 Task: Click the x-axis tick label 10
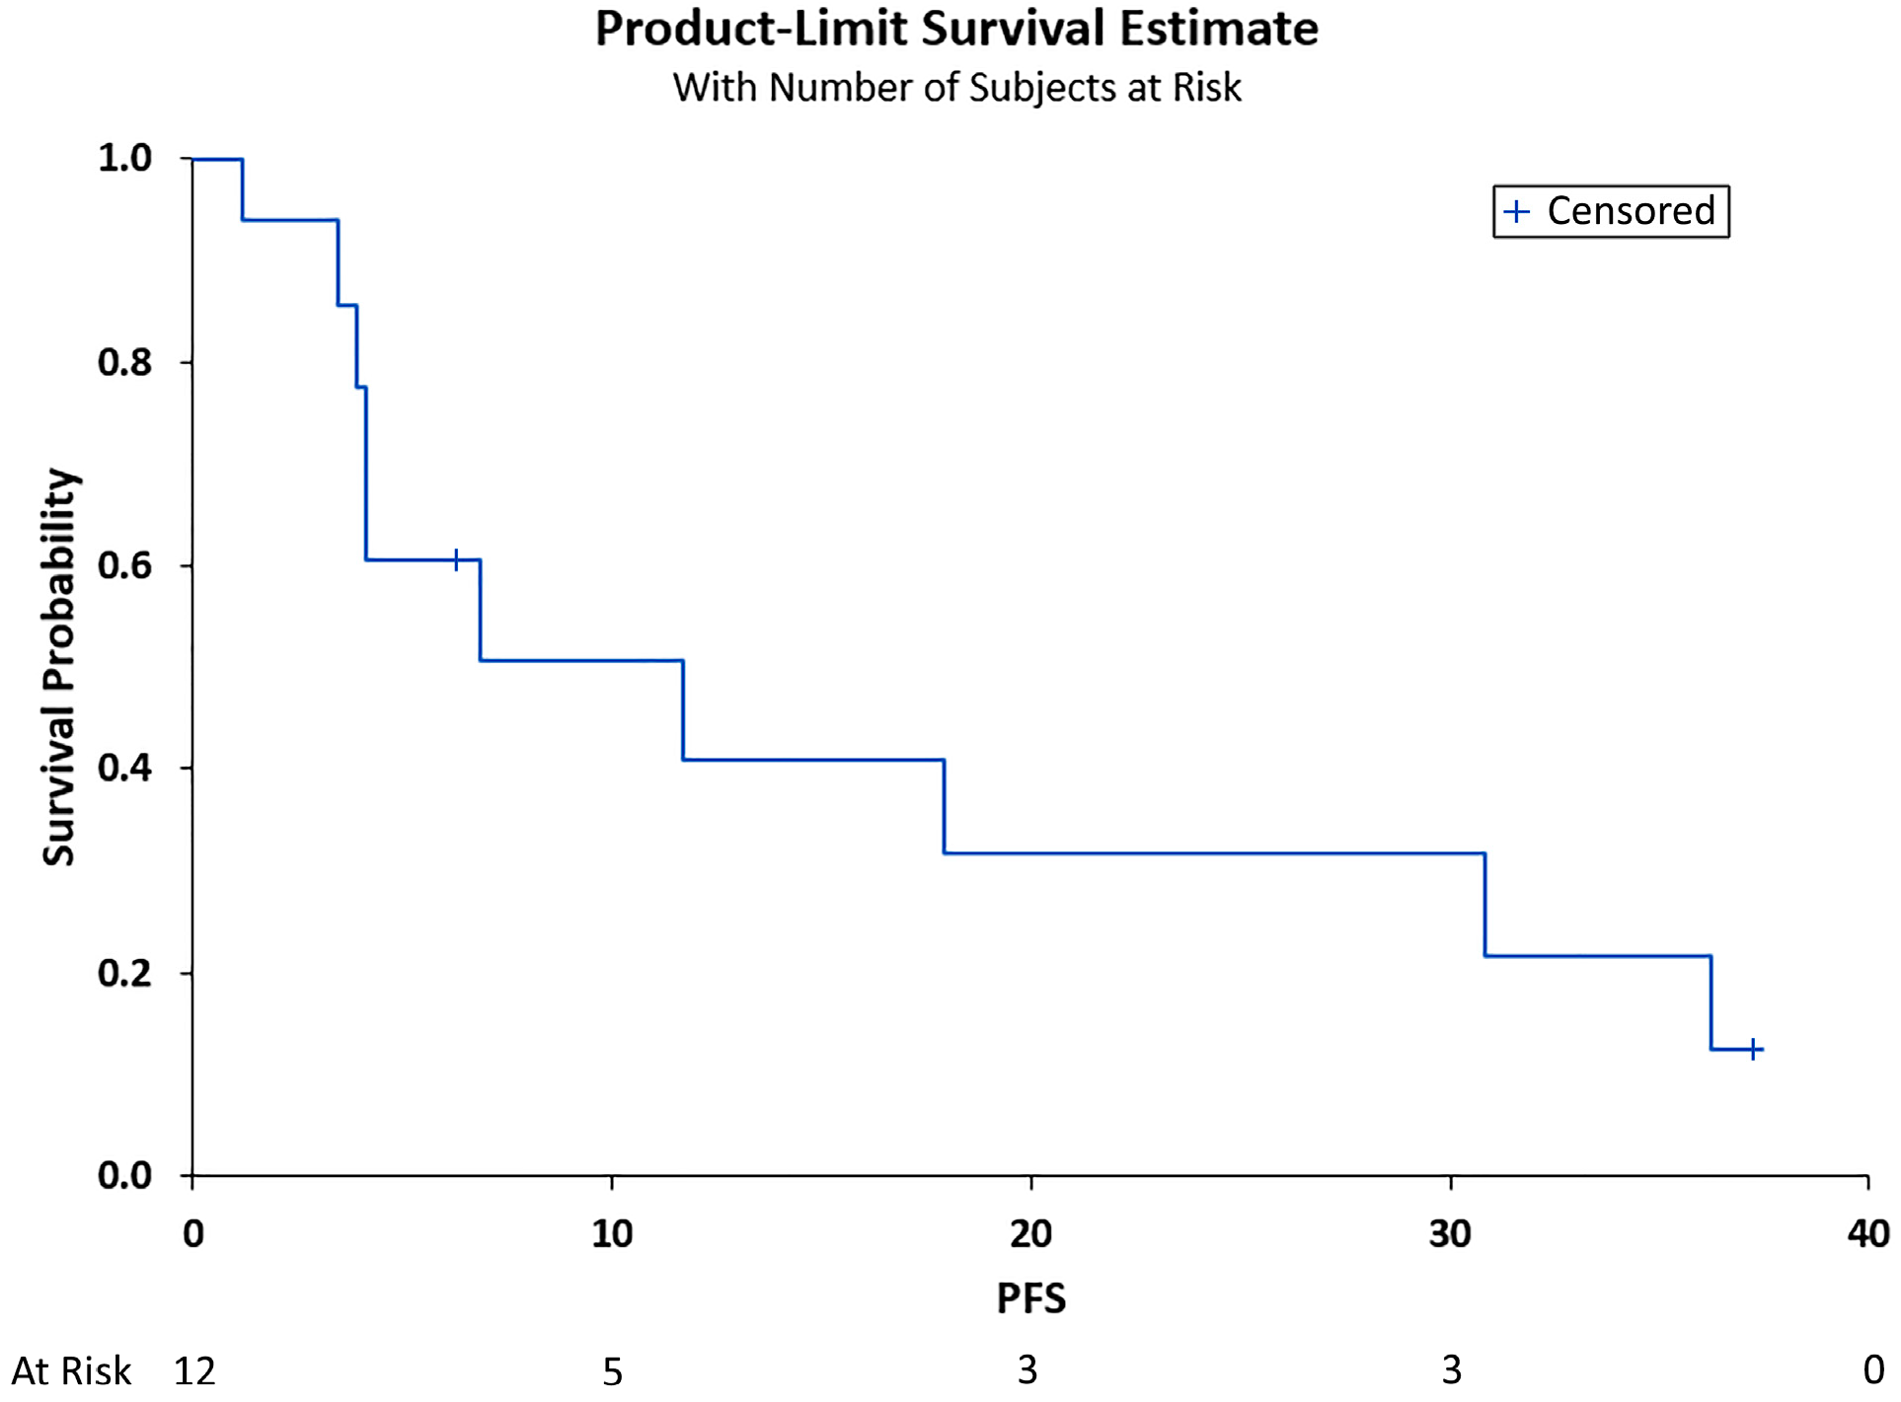(x=612, y=1234)
